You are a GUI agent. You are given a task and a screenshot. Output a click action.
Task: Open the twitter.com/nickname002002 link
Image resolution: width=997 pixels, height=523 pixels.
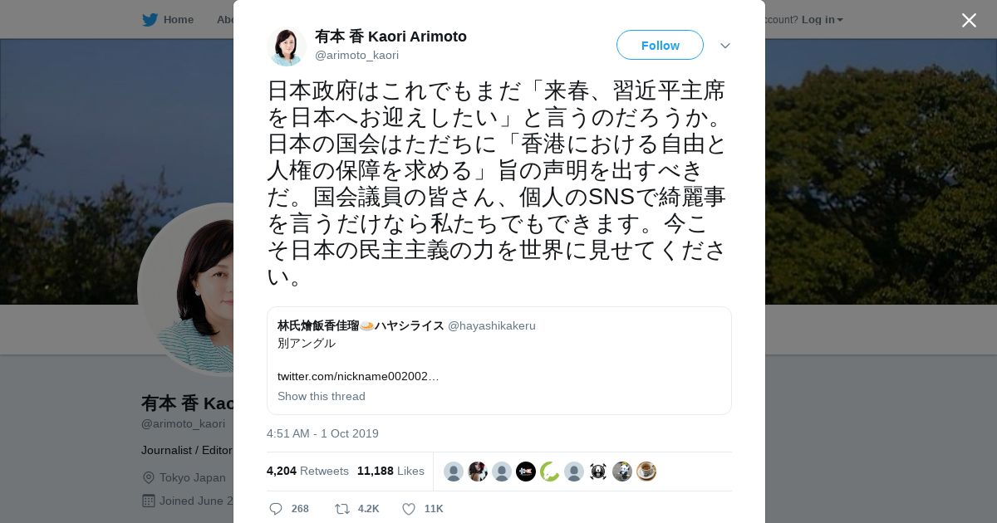[358, 376]
